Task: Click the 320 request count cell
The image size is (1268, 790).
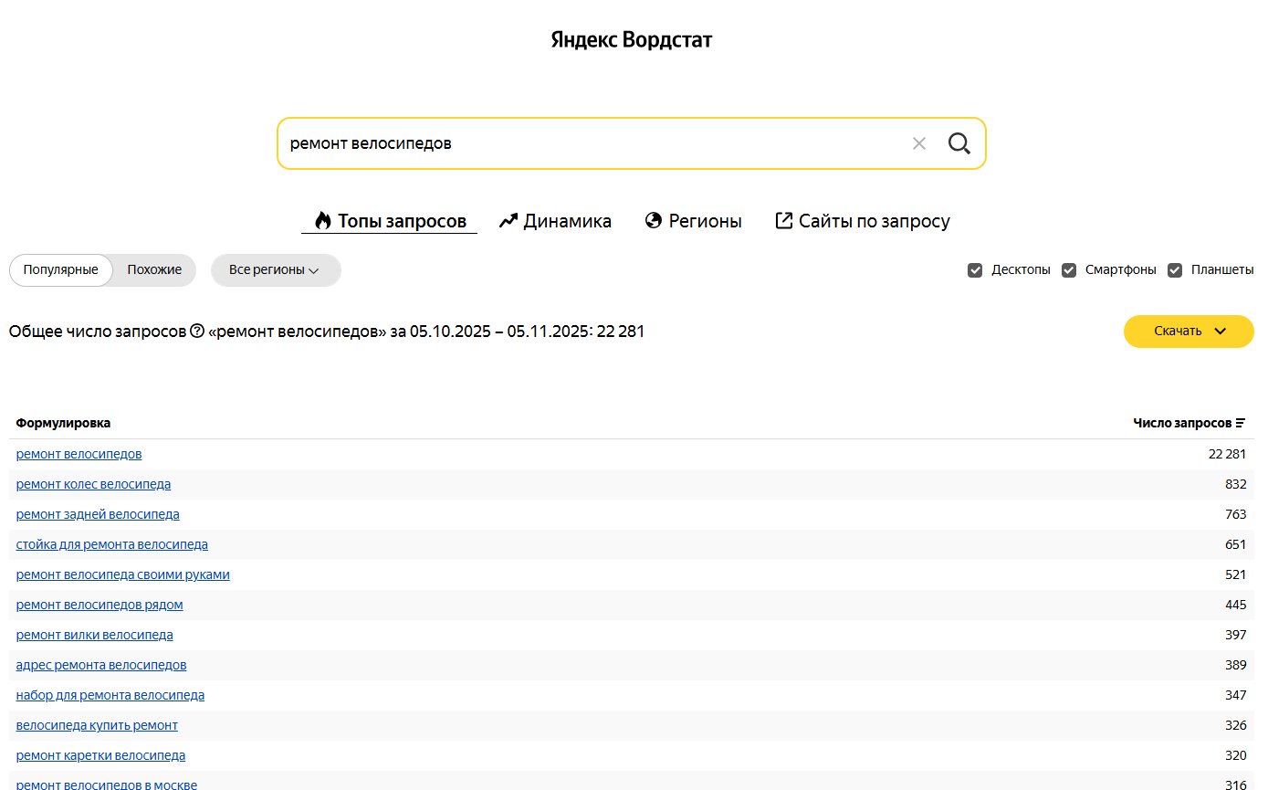Action: (1236, 755)
